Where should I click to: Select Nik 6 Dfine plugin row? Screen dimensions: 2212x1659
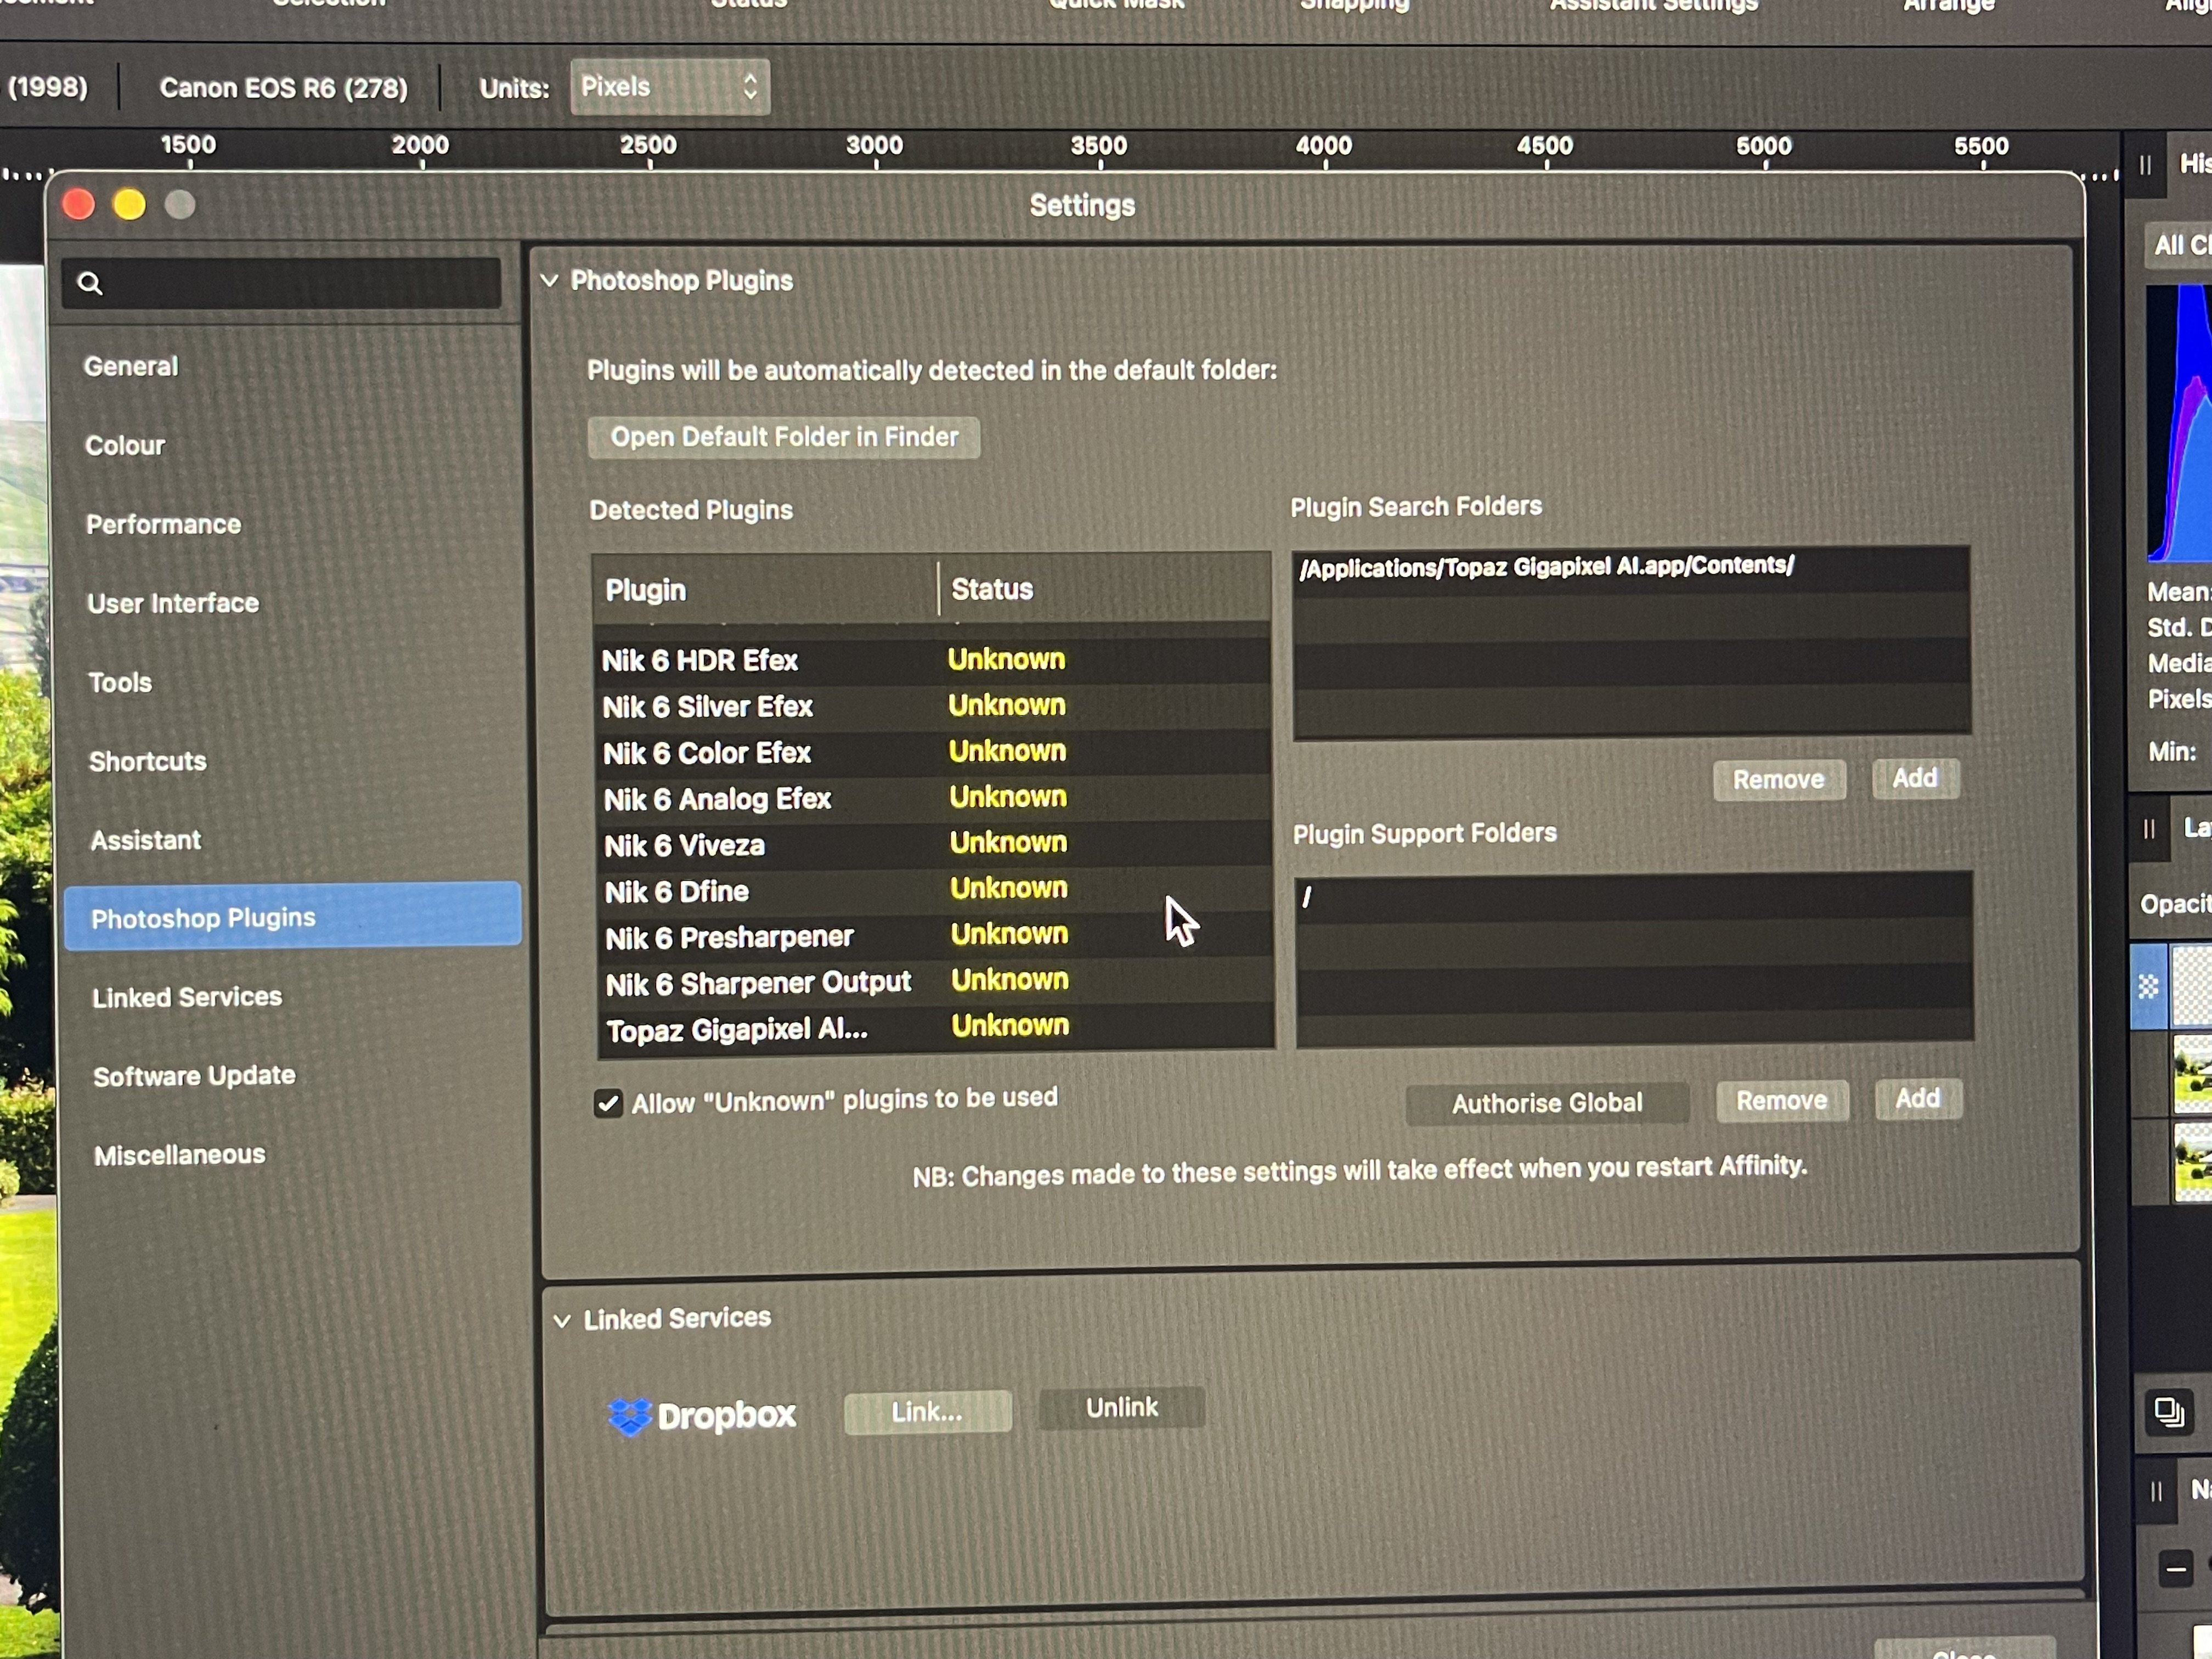pyautogui.click(x=935, y=890)
